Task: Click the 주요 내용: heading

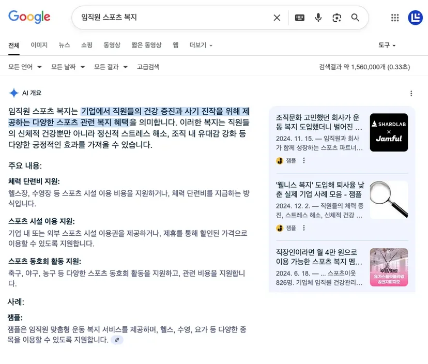Action: coord(25,165)
